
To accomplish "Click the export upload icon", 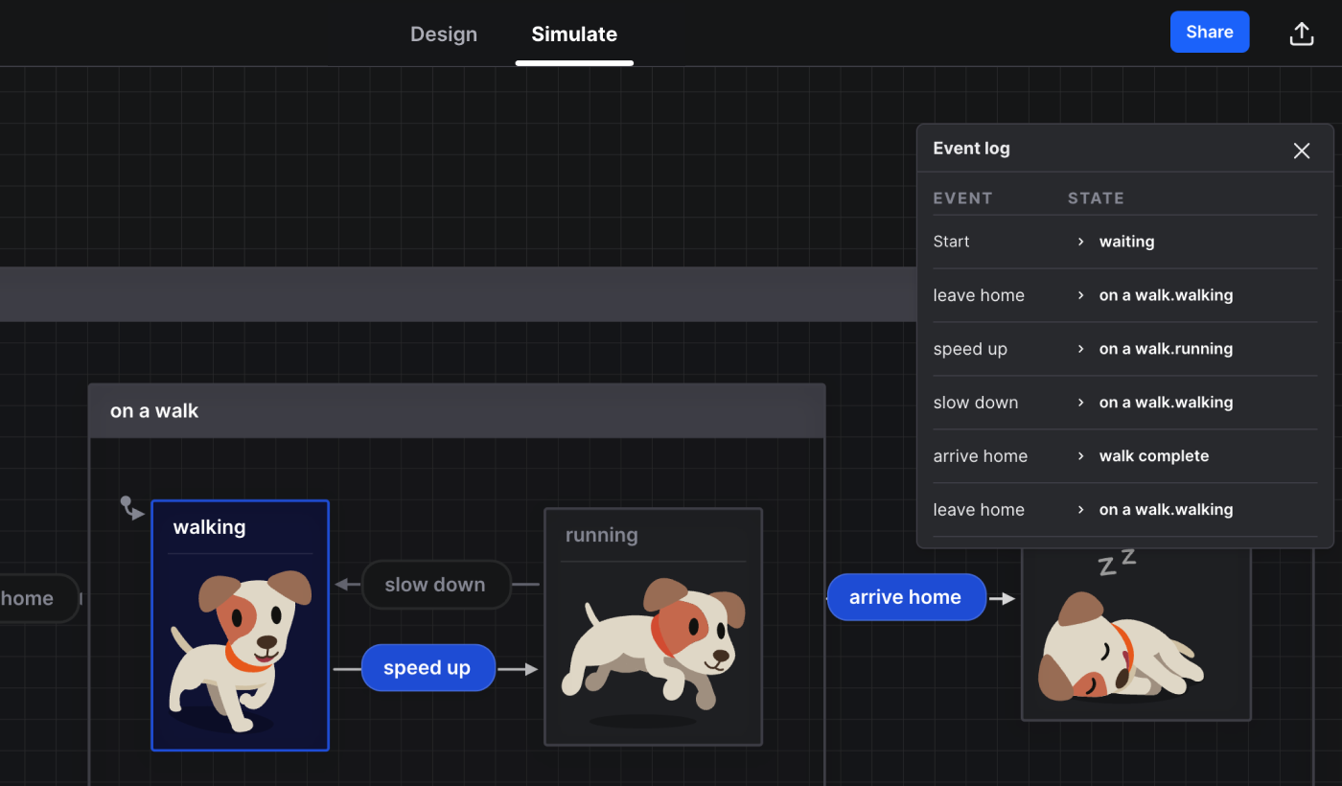I will (x=1301, y=34).
